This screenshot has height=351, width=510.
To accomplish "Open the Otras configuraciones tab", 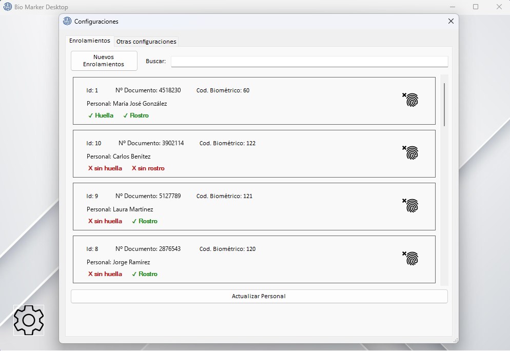I will tap(146, 42).
